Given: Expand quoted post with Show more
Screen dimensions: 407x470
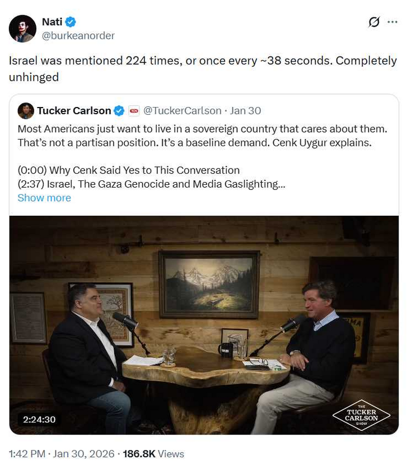Looking at the screenshot, I should [x=44, y=198].
